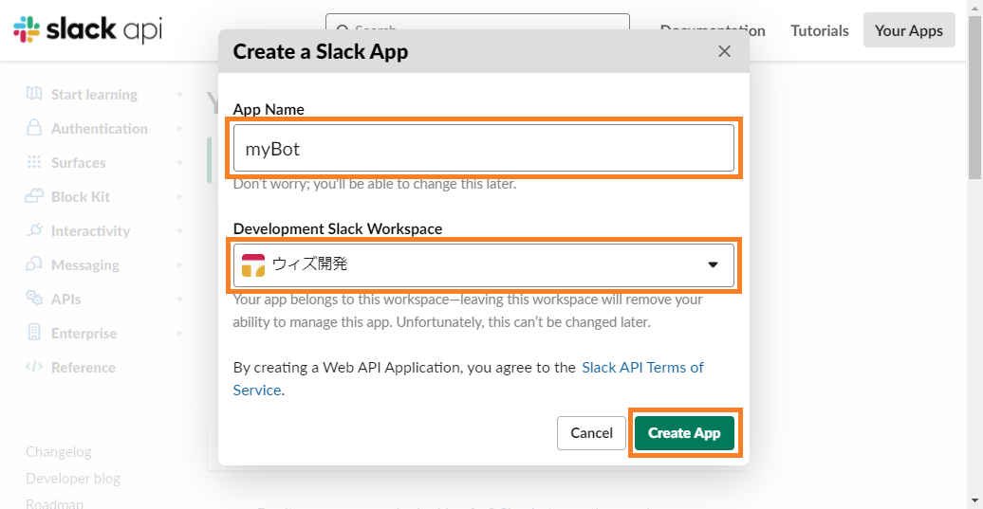Open the Reference menu item
Viewport: 983px width, 509px height.
[83, 368]
